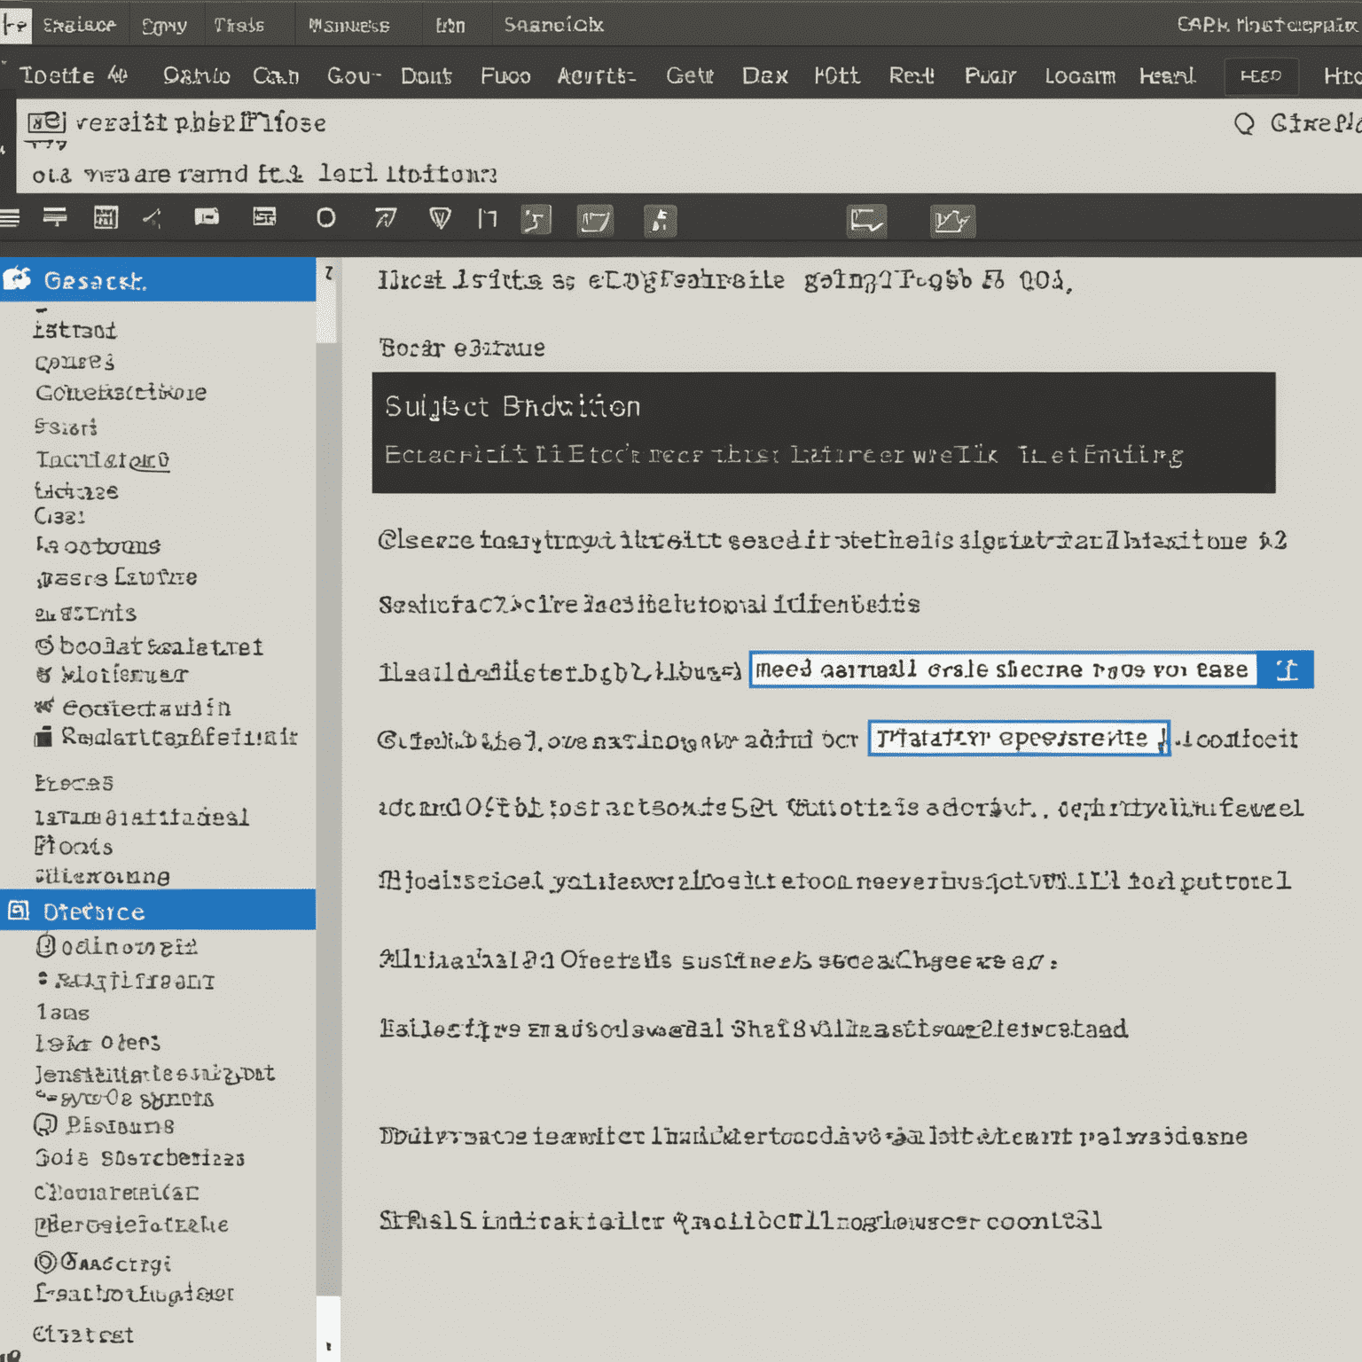Click the calculator grid icon in the toolbar

(x=106, y=217)
